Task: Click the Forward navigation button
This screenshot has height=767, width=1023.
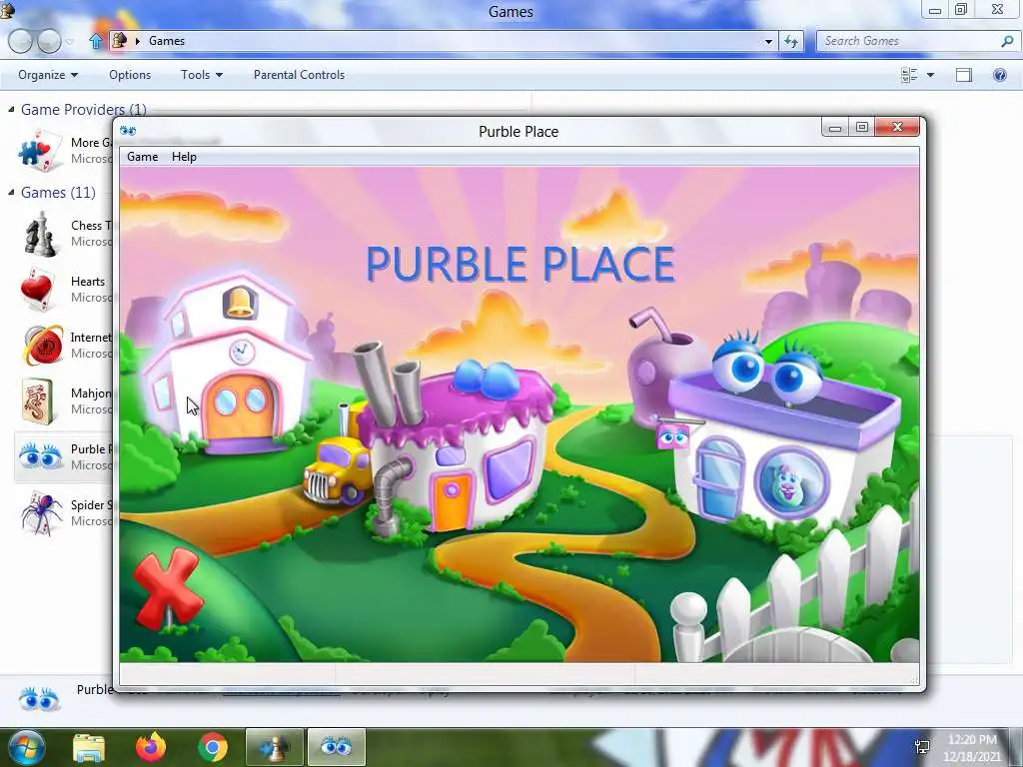Action: (x=50, y=41)
